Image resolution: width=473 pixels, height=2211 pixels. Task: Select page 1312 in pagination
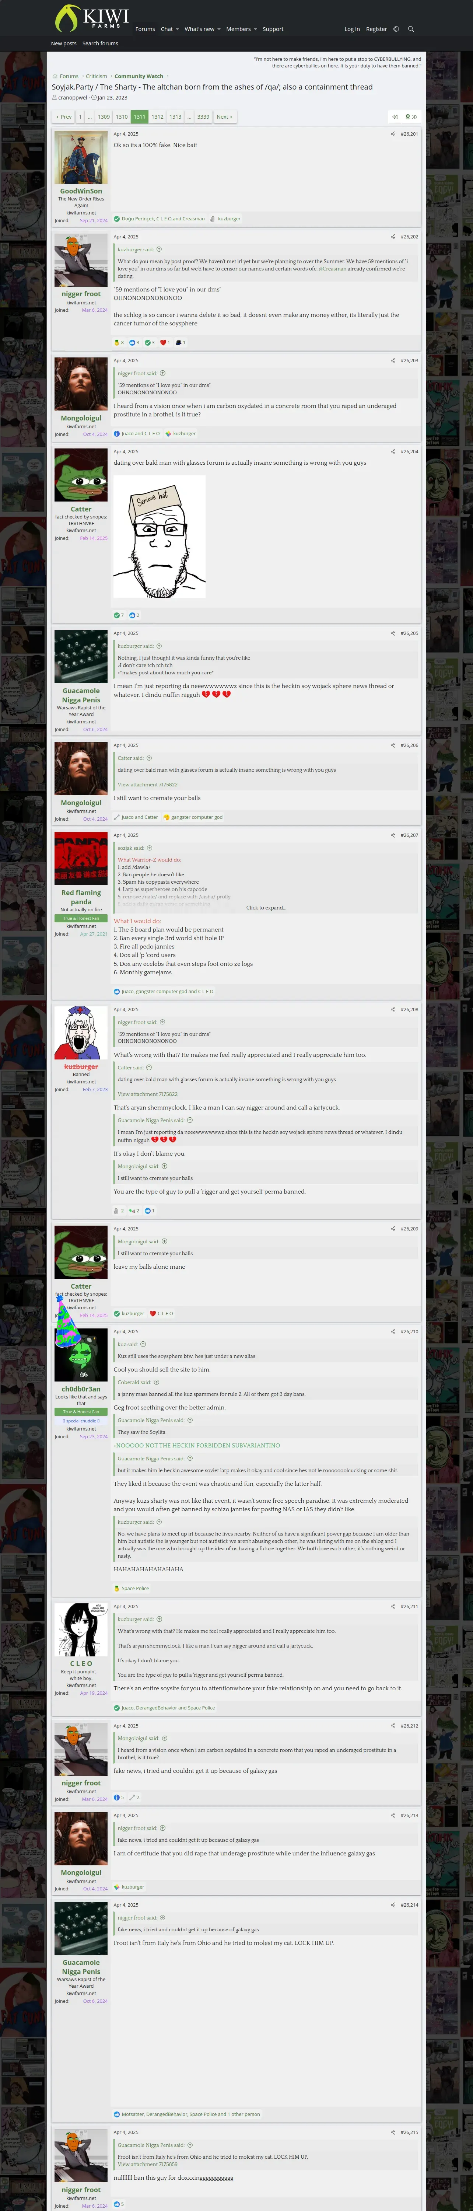pos(157,117)
